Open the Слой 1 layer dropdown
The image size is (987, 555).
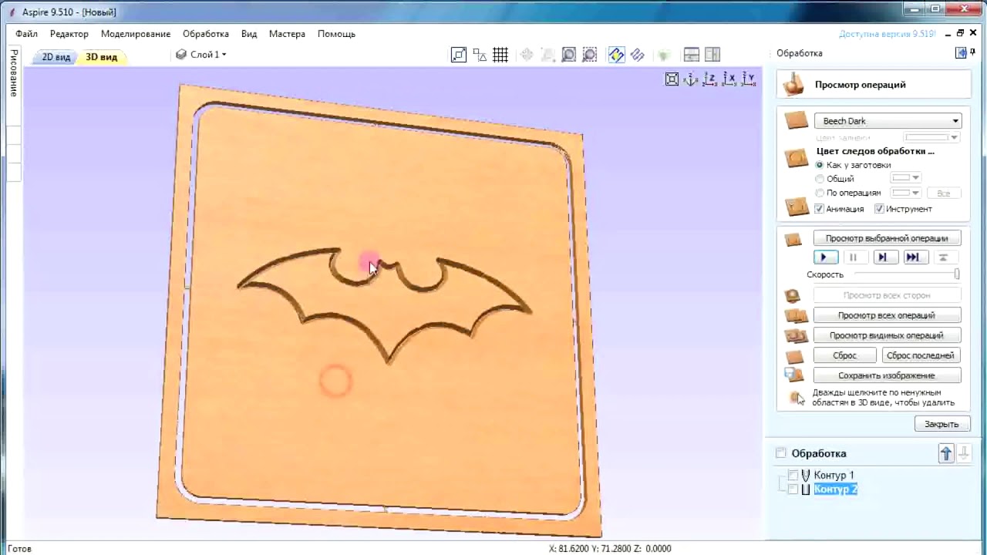(208, 54)
